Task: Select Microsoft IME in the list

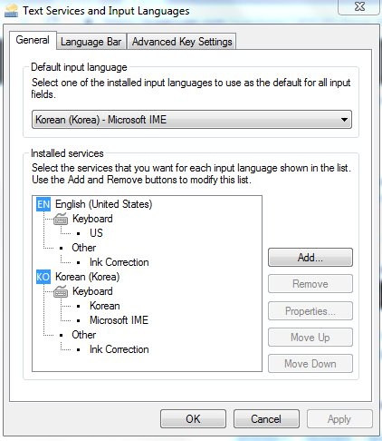Action: (119, 320)
